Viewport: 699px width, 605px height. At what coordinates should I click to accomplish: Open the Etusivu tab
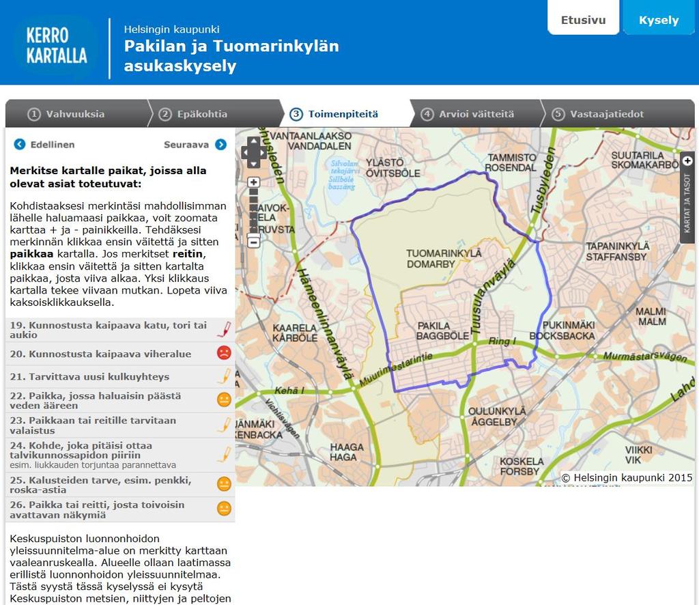pos(583,18)
